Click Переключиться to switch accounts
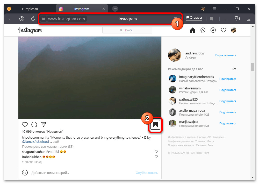This screenshot has width=259, height=184. 226,55
